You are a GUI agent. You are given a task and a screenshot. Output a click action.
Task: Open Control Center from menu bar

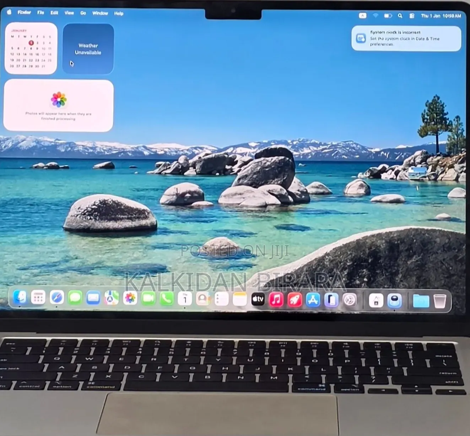(x=412, y=16)
